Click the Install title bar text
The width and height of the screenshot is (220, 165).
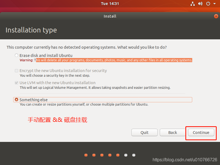pos(110,16)
